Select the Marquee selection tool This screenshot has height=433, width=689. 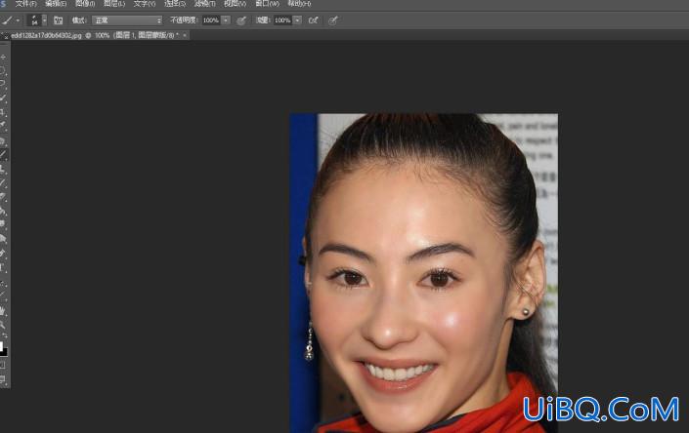pos(3,70)
